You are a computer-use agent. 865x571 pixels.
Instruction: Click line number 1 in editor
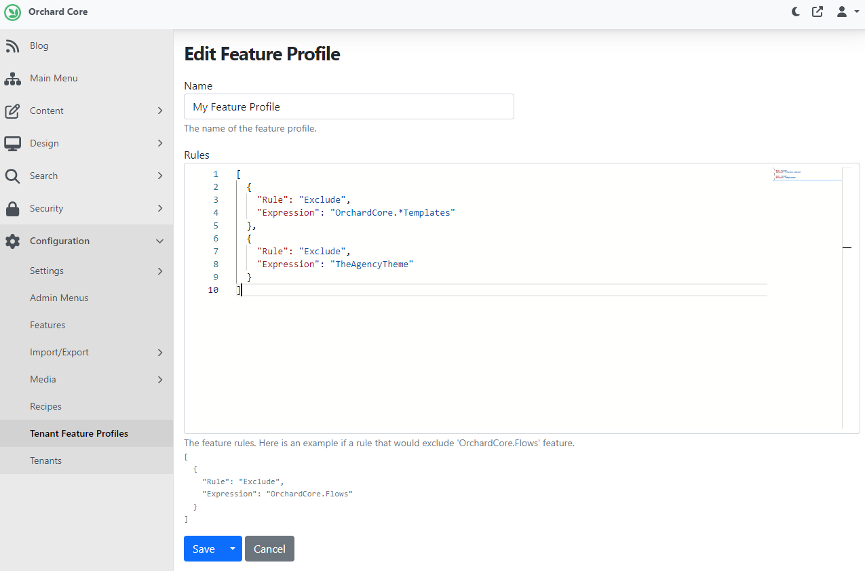(216, 174)
